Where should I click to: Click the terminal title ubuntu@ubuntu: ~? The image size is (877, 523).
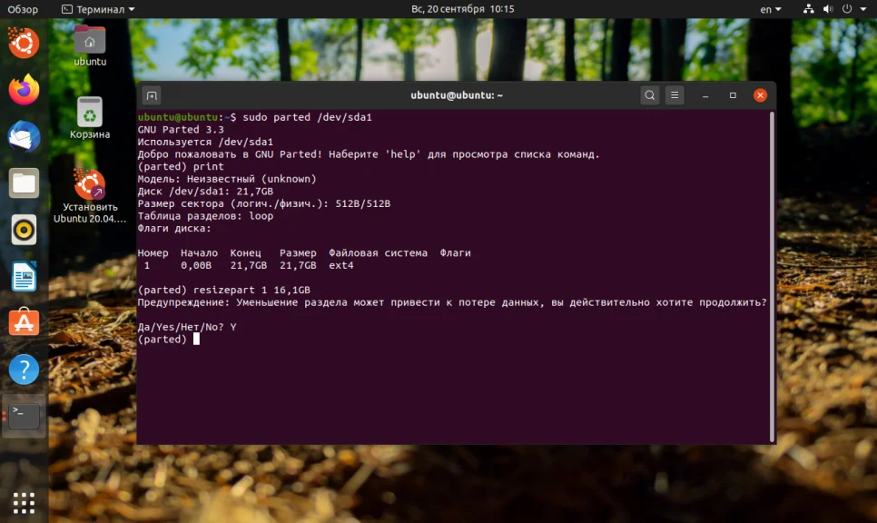[x=457, y=95]
